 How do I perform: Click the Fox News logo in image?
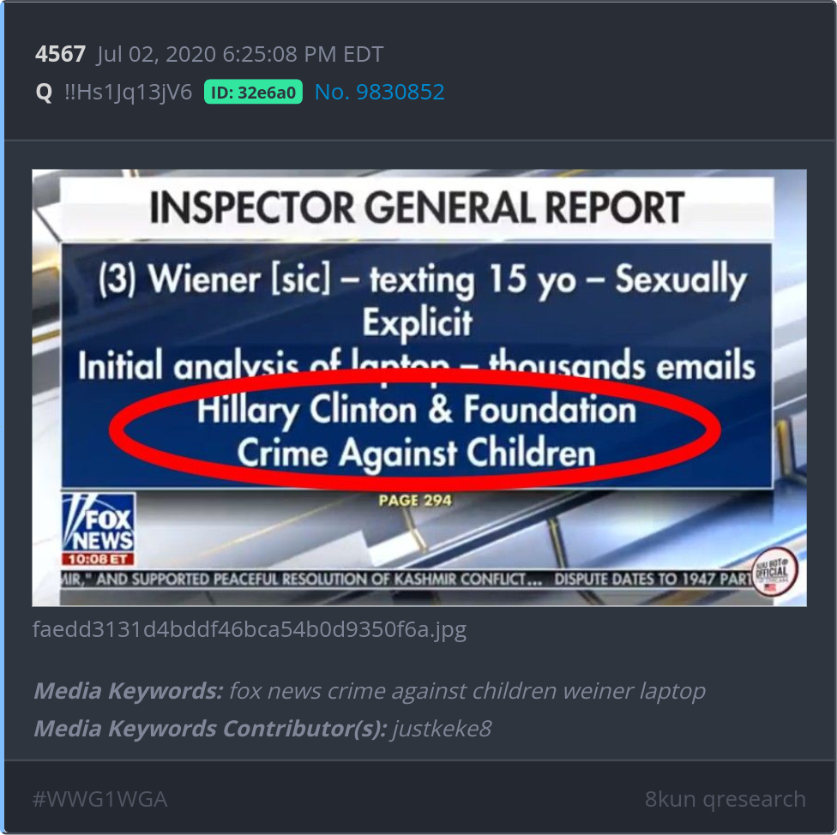pos(99,523)
